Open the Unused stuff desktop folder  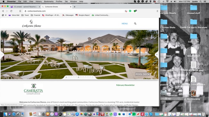(x=194, y=10)
